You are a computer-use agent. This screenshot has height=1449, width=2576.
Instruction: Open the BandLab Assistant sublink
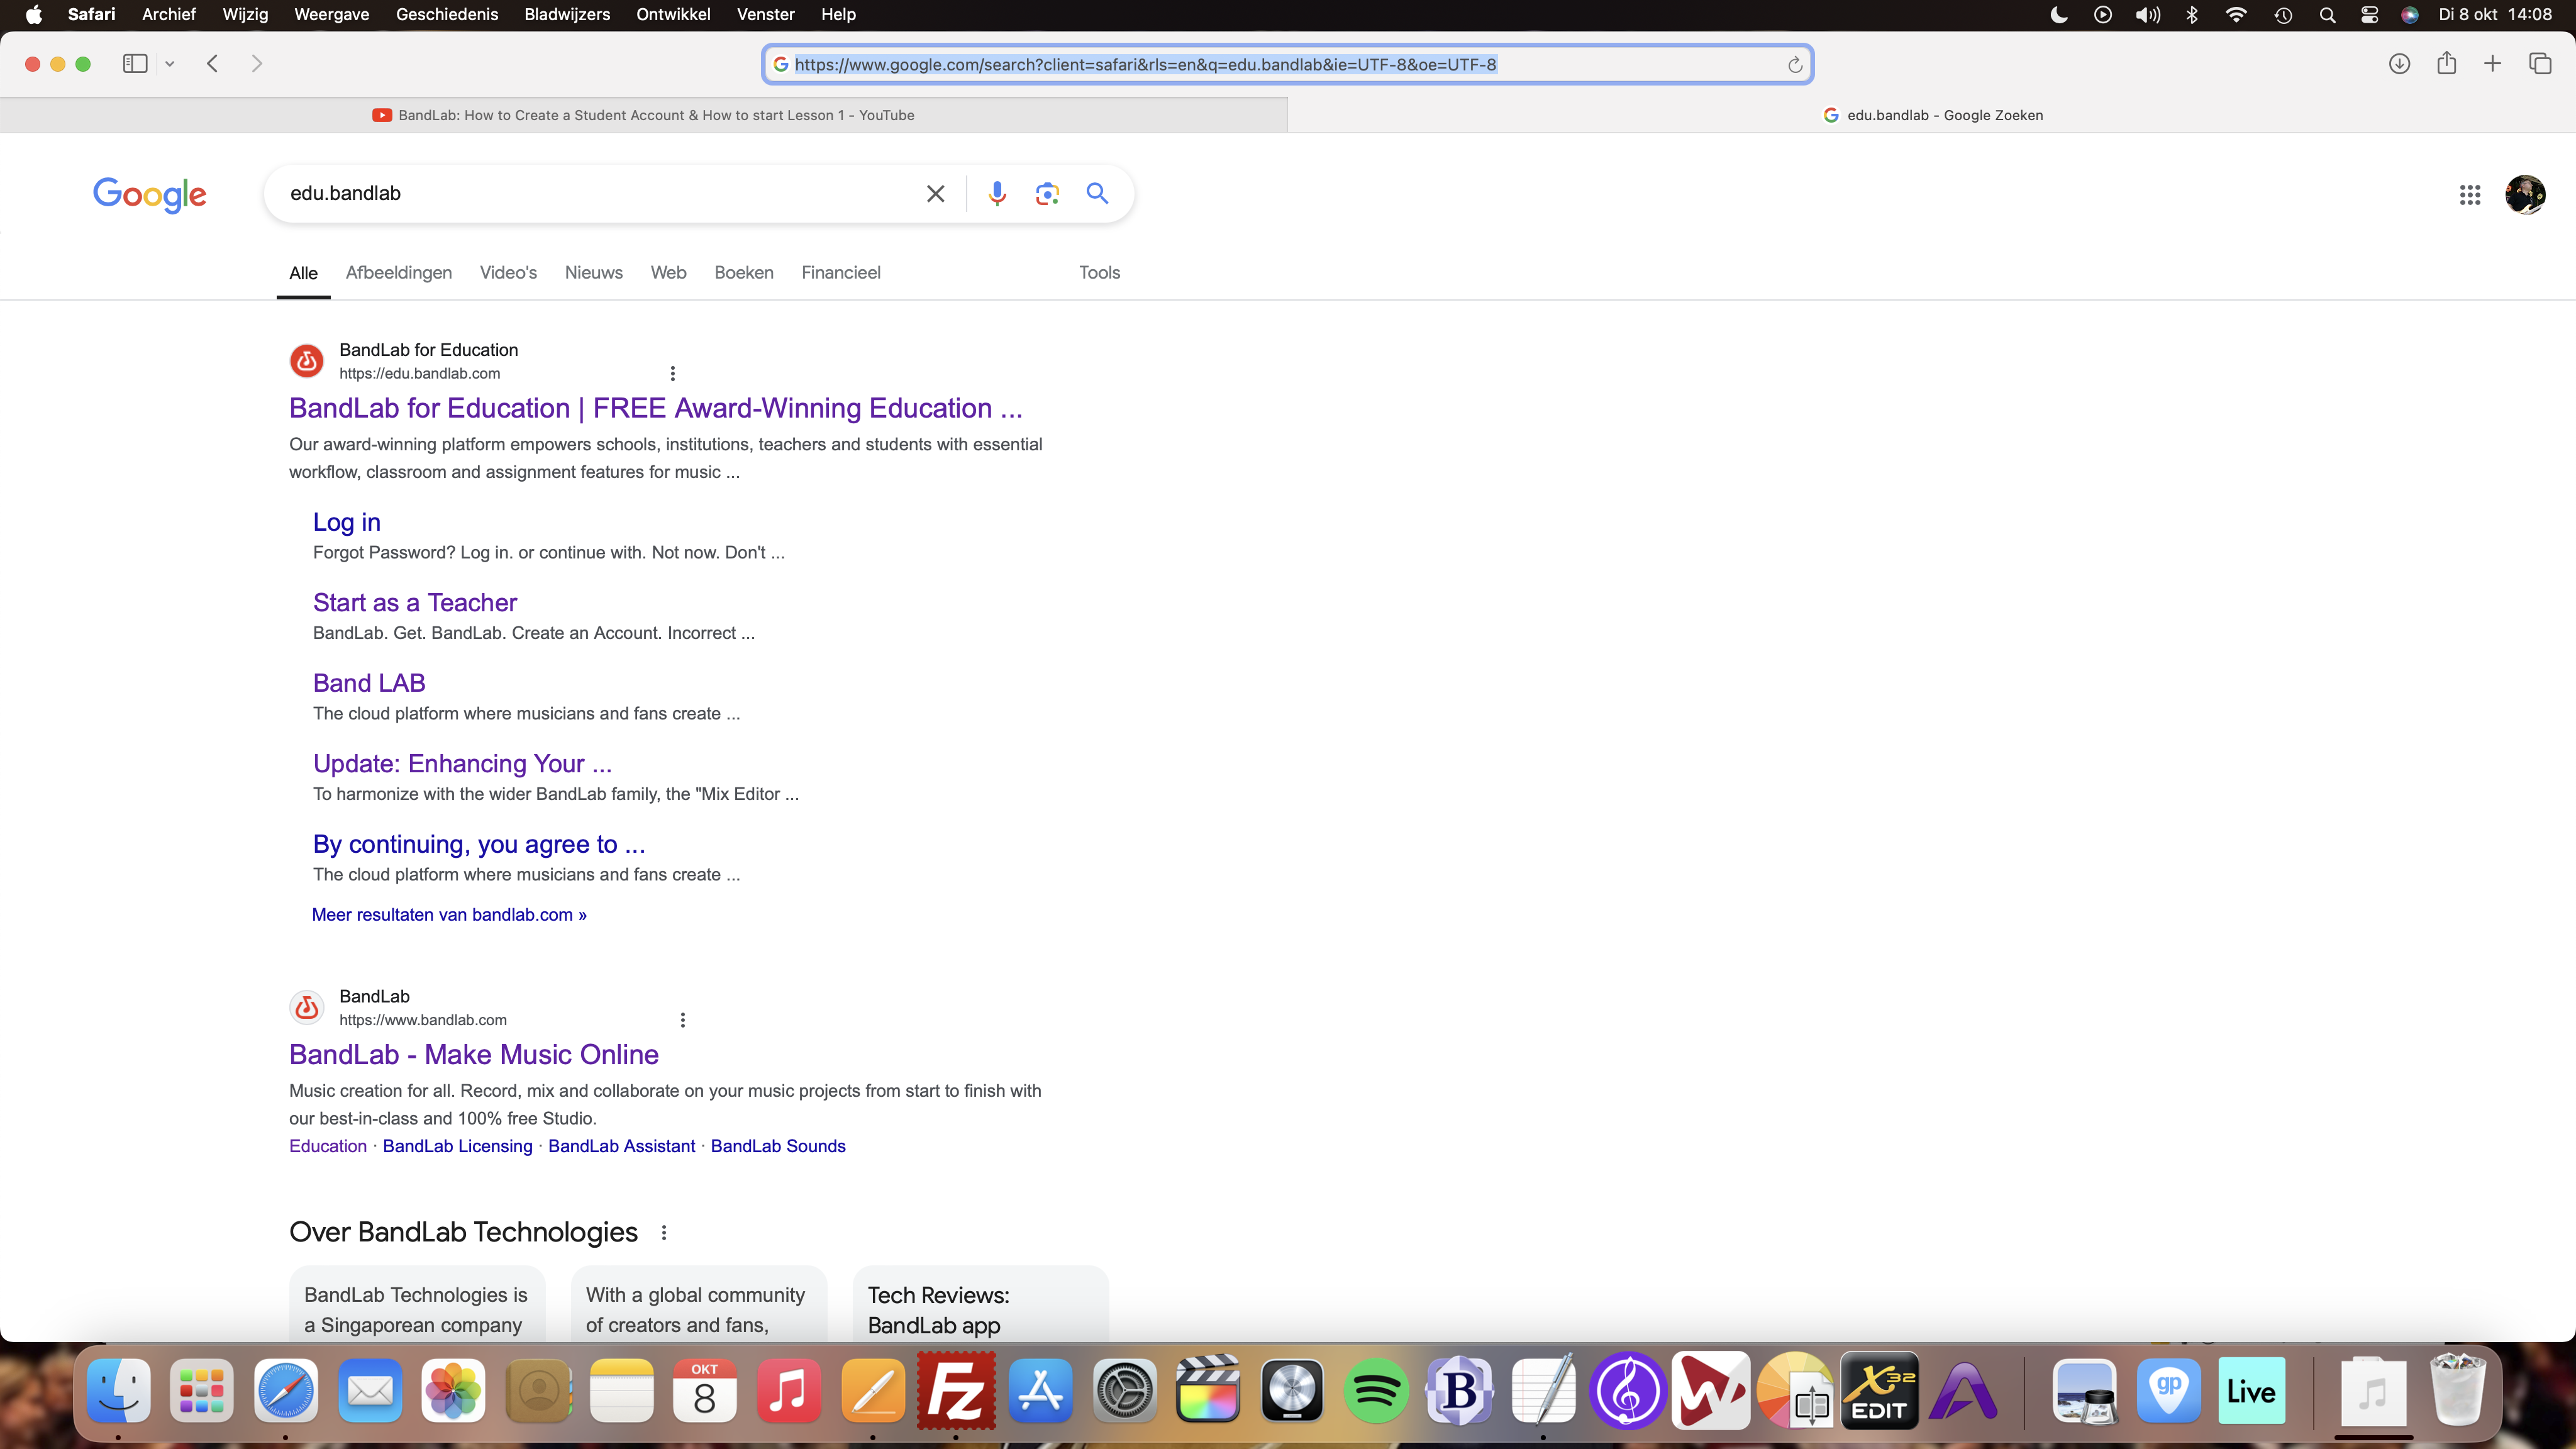pyautogui.click(x=621, y=1146)
